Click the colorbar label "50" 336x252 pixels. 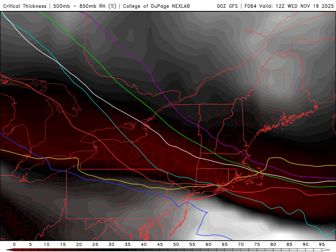click(x=176, y=244)
